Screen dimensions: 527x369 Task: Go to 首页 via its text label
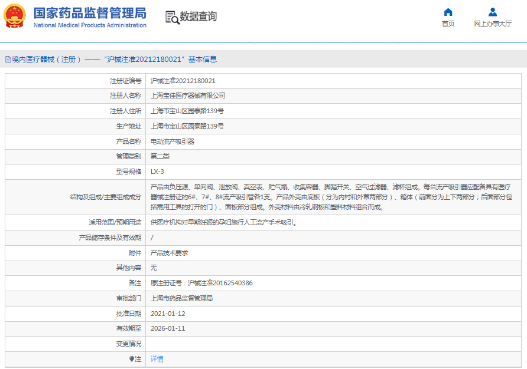[448, 24]
